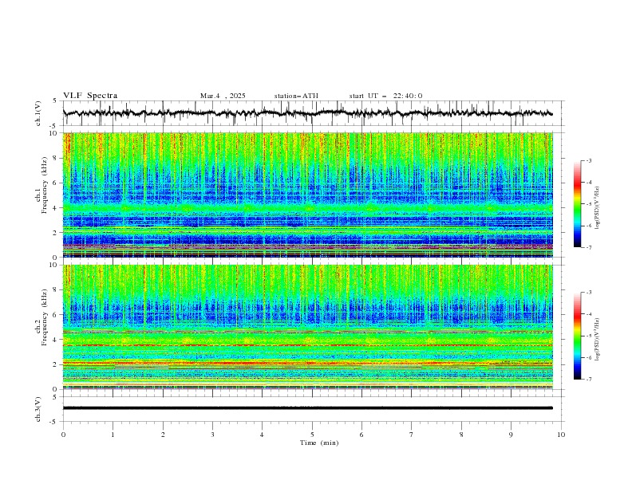Click the "Time (min)" axis label
This screenshot has height=488, width=632.
[x=319, y=443]
